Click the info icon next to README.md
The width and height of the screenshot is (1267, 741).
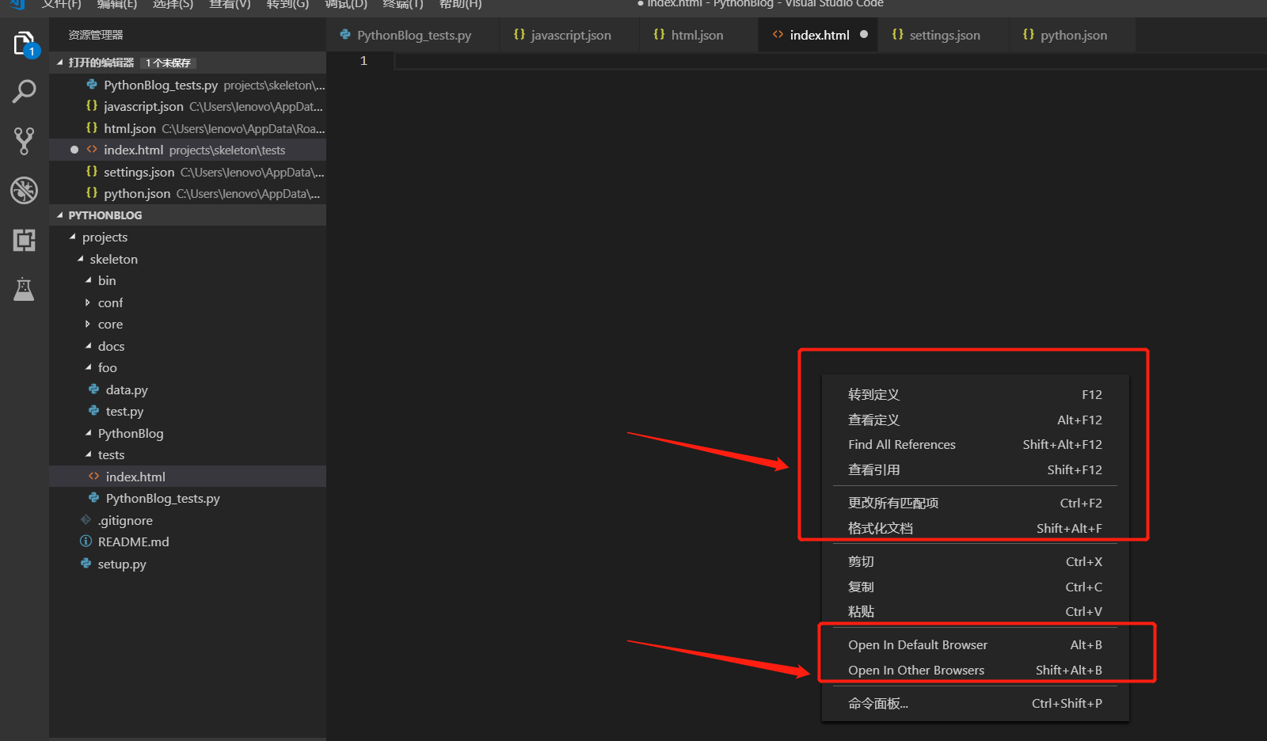(x=86, y=541)
